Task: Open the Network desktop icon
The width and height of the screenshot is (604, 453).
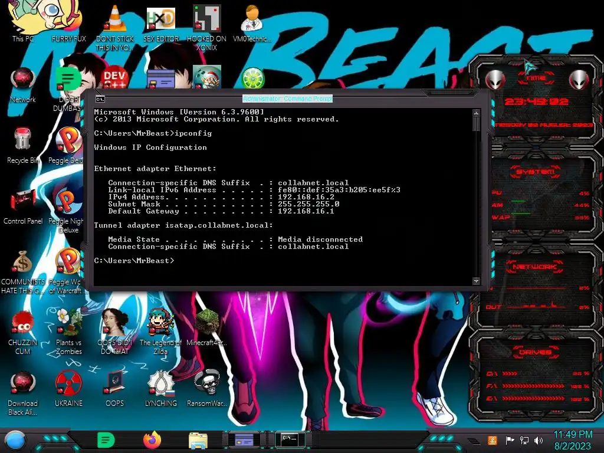Action: (x=23, y=85)
